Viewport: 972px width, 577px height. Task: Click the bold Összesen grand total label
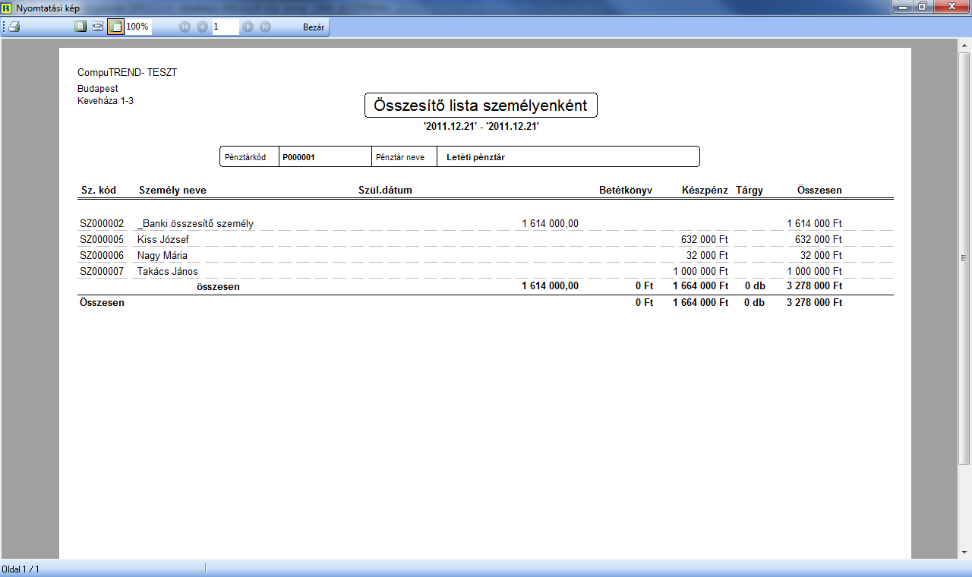click(x=101, y=302)
